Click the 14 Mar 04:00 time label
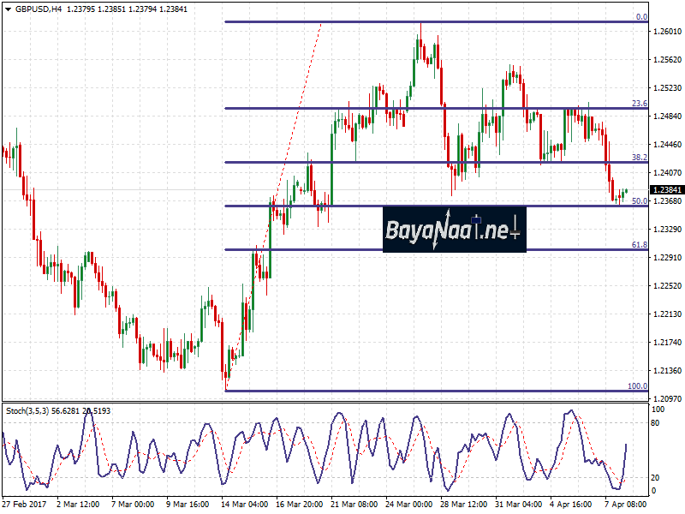 (244, 504)
